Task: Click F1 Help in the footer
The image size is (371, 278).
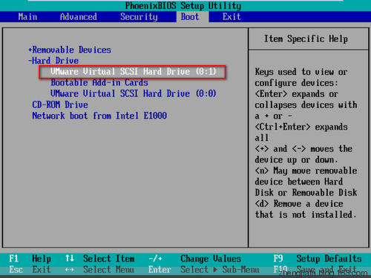Action: pos(30,259)
